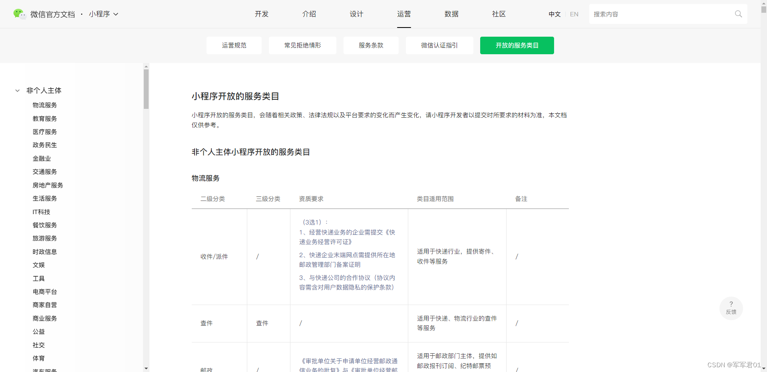The height and width of the screenshot is (372, 767).
Task: Select 政务民生 in sidebar
Action: click(x=45, y=145)
